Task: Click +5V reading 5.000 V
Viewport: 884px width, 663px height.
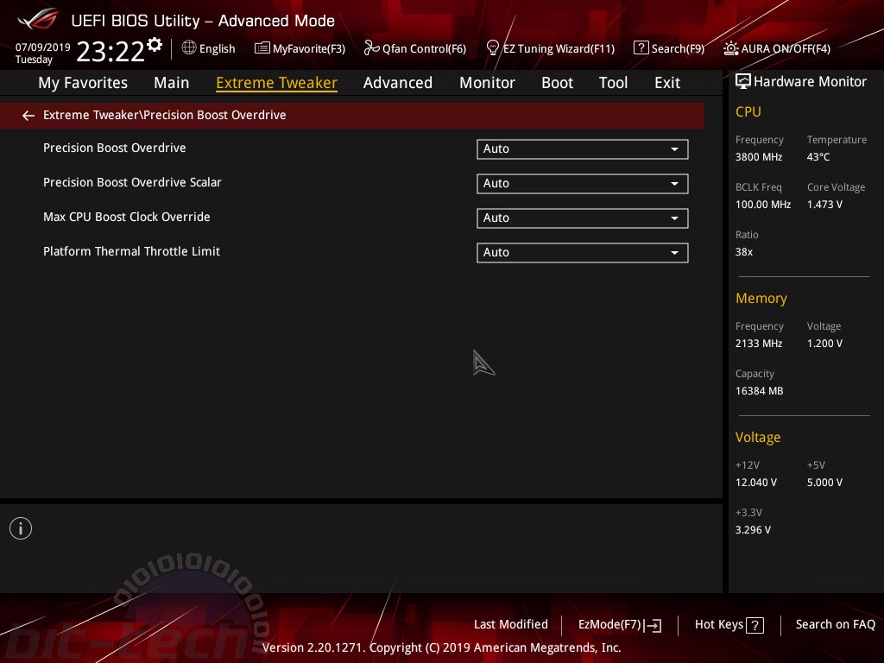Action: click(x=824, y=483)
